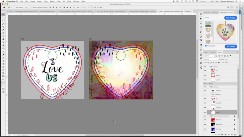
Task: Open the Opacity dropdown arrow
Action: (230, 59)
